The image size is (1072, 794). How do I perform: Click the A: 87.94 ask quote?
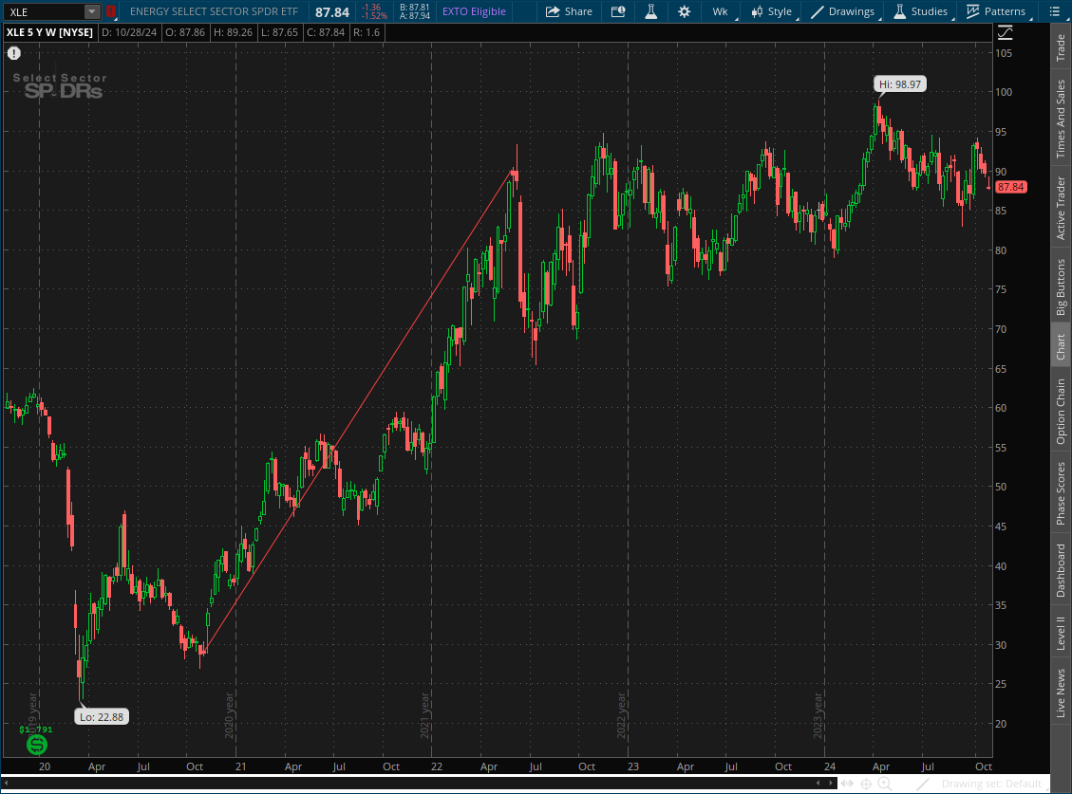click(415, 16)
